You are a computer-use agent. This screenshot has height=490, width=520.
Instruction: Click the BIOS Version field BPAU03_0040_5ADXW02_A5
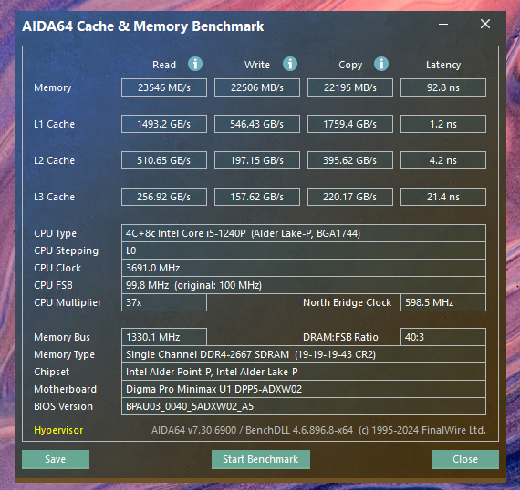click(304, 406)
